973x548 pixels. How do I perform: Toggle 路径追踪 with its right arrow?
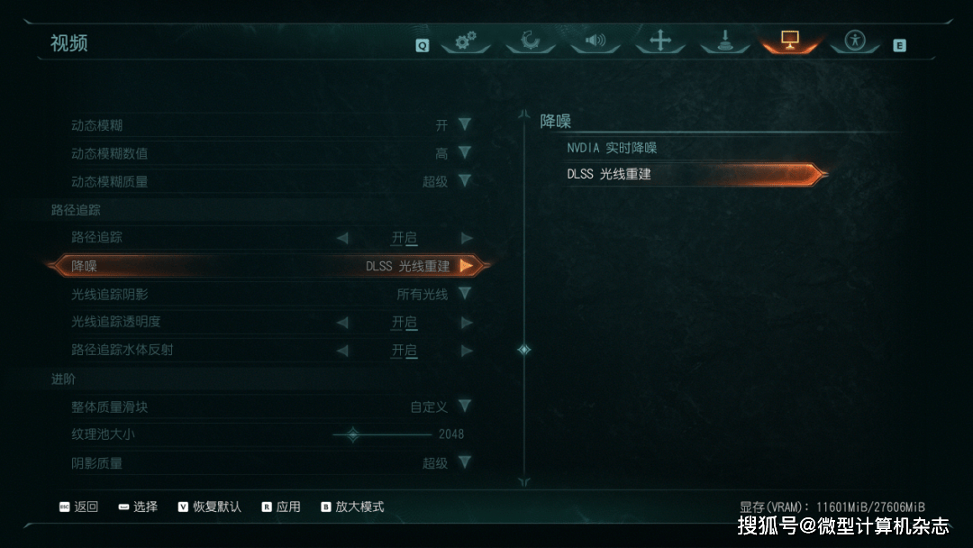point(467,238)
